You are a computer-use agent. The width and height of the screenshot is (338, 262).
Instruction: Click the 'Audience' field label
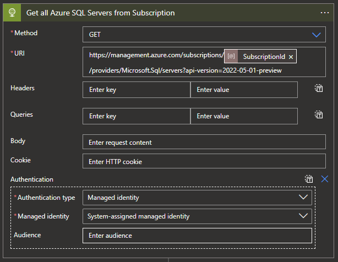[x=28, y=235]
